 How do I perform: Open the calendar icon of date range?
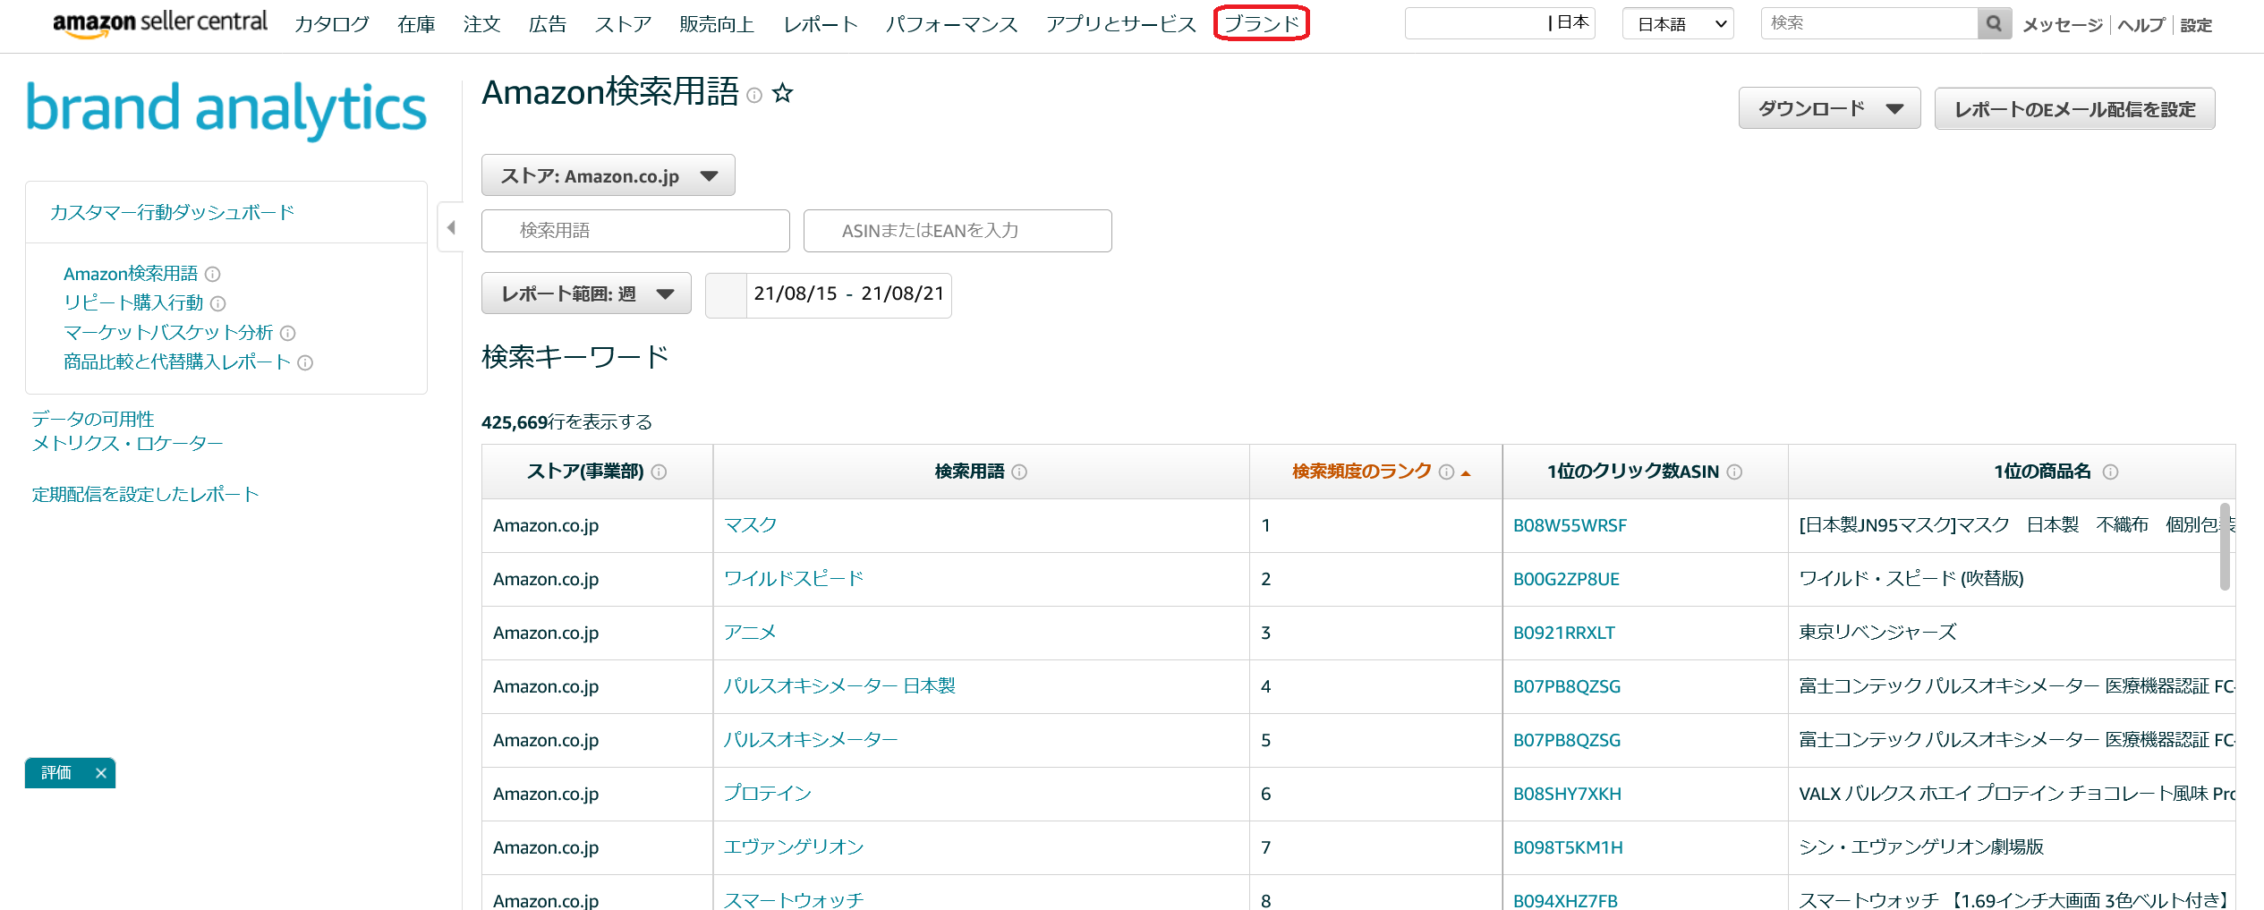[x=726, y=294]
